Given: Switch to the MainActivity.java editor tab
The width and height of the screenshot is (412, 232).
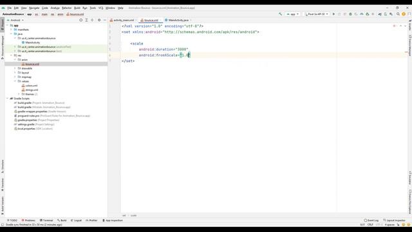Looking at the screenshot, I should [178, 20].
